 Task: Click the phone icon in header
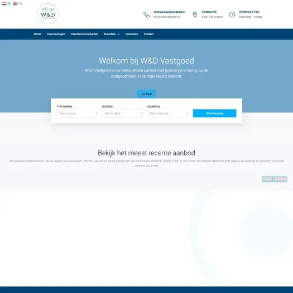[146, 15]
